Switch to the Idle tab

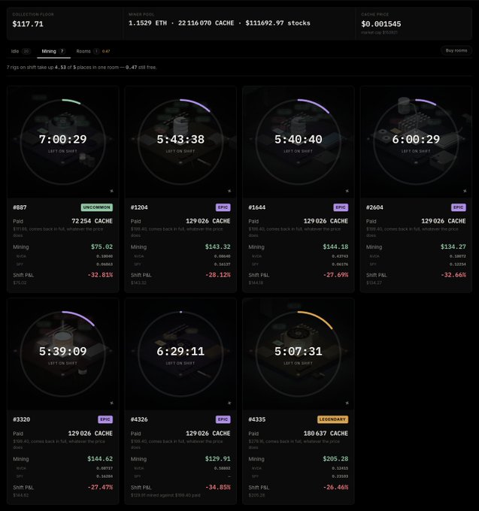tap(20, 51)
